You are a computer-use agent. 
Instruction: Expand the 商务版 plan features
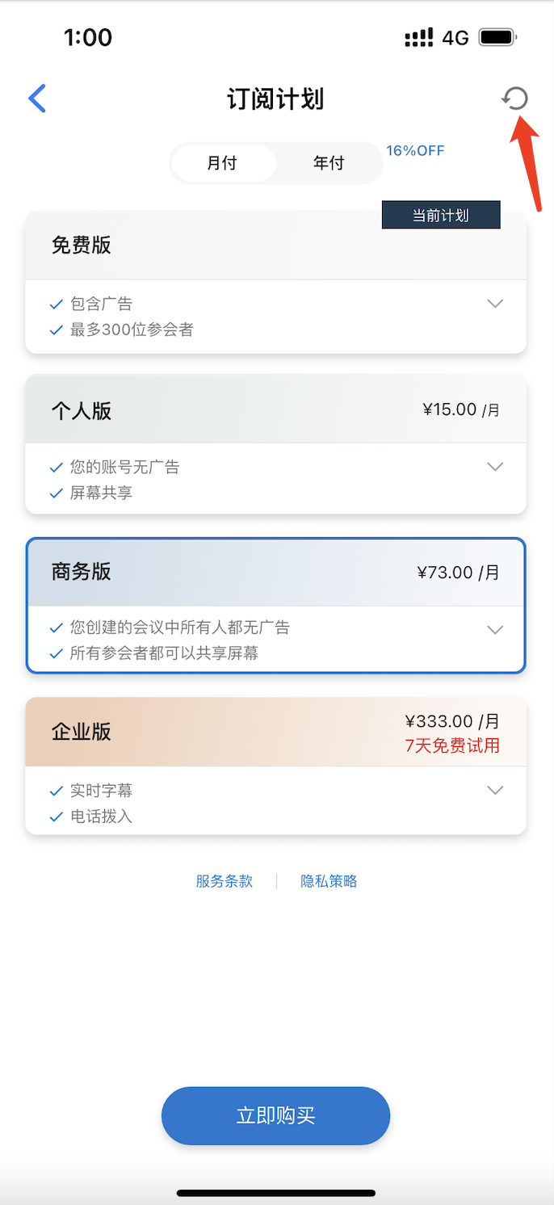(495, 630)
